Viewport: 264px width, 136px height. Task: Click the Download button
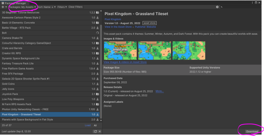click(252, 131)
